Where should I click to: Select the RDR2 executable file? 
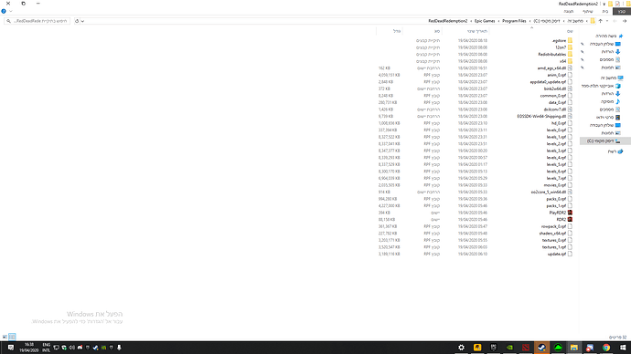(564, 220)
